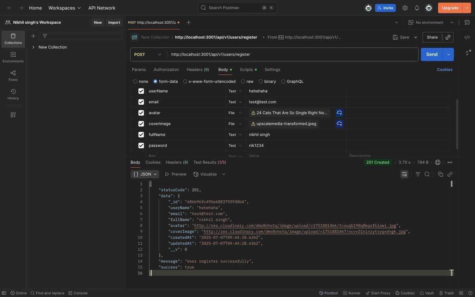475x297 pixels.
Task: Select x-www-form-urlencoded body type
Action: click(185, 81)
